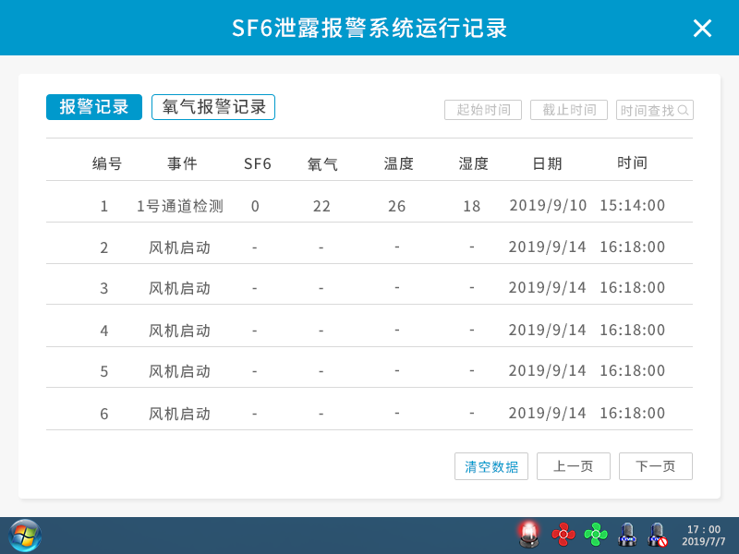This screenshot has height=554, width=739.
Task: Select 风机启动 in row 3
Action: click(x=179, y=288)
